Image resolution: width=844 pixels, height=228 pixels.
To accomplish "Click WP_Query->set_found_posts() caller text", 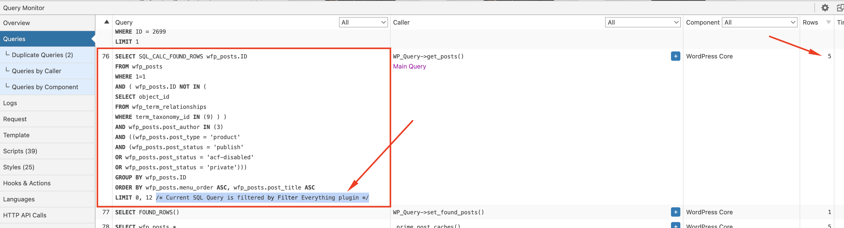I will tap(438, 212).
